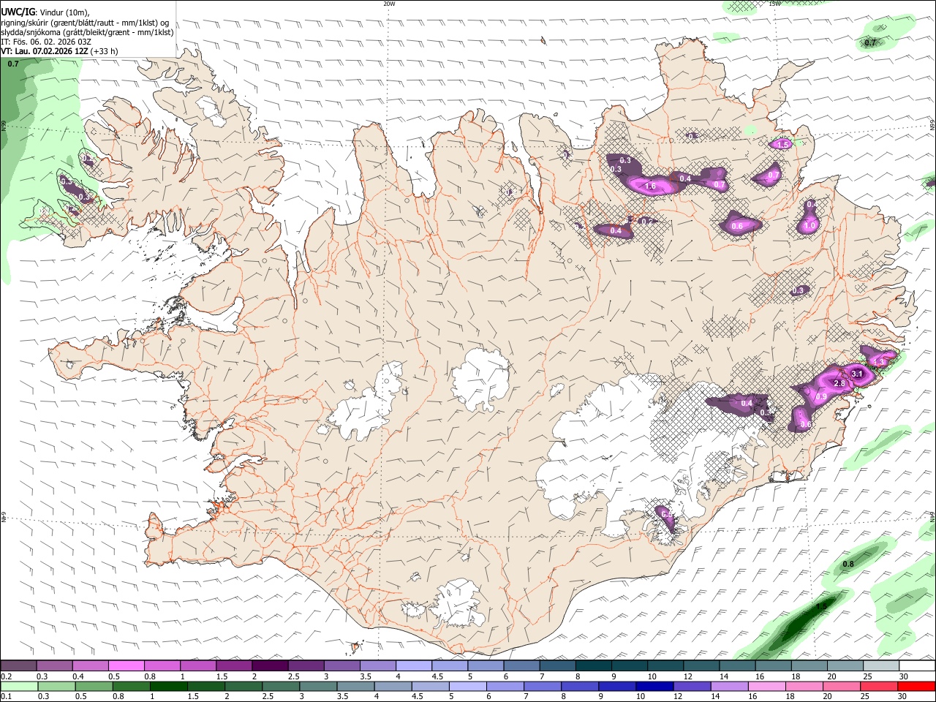Click the lavender lower swatch labelled 14

coord(728,686)
